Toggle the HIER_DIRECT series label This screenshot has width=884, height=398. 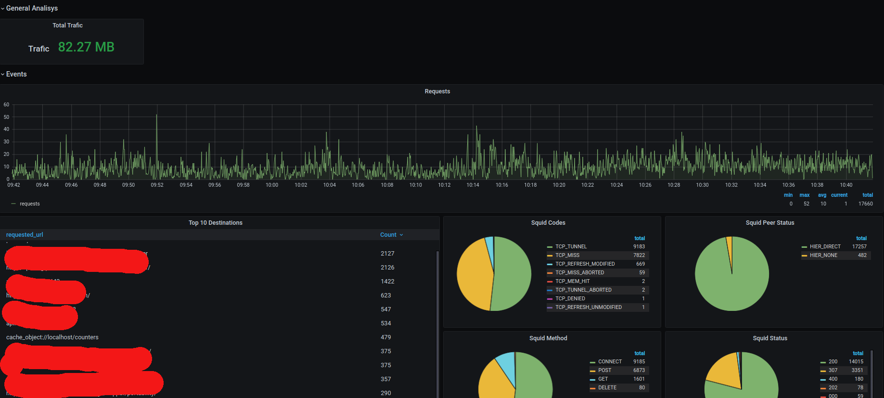click(825, 247)
